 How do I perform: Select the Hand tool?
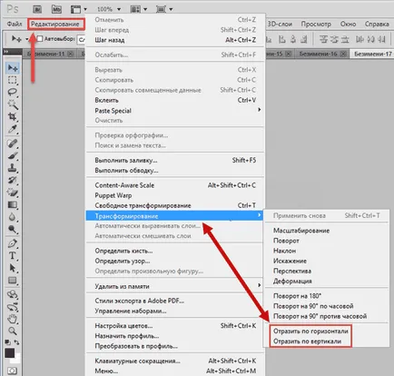pyautogui.click(x=13, y=319)
